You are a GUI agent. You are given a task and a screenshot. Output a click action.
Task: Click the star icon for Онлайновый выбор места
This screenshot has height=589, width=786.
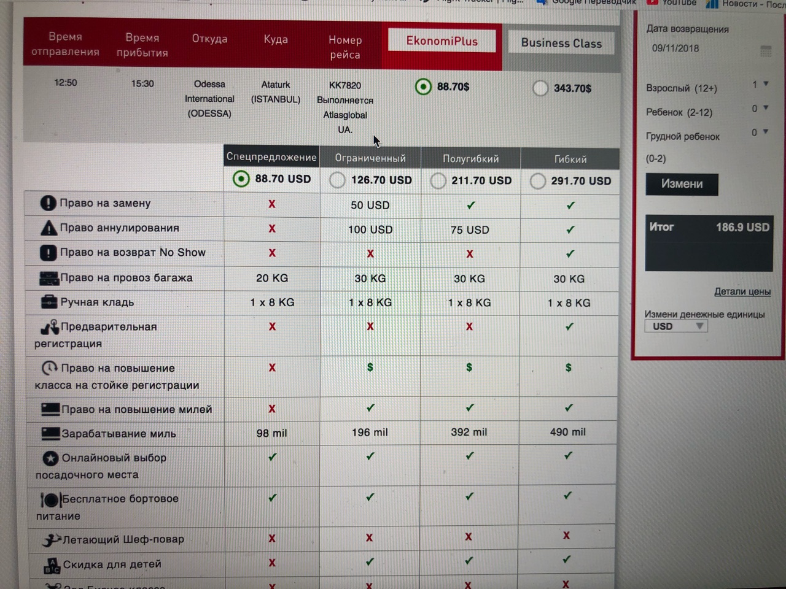[50, 458]
